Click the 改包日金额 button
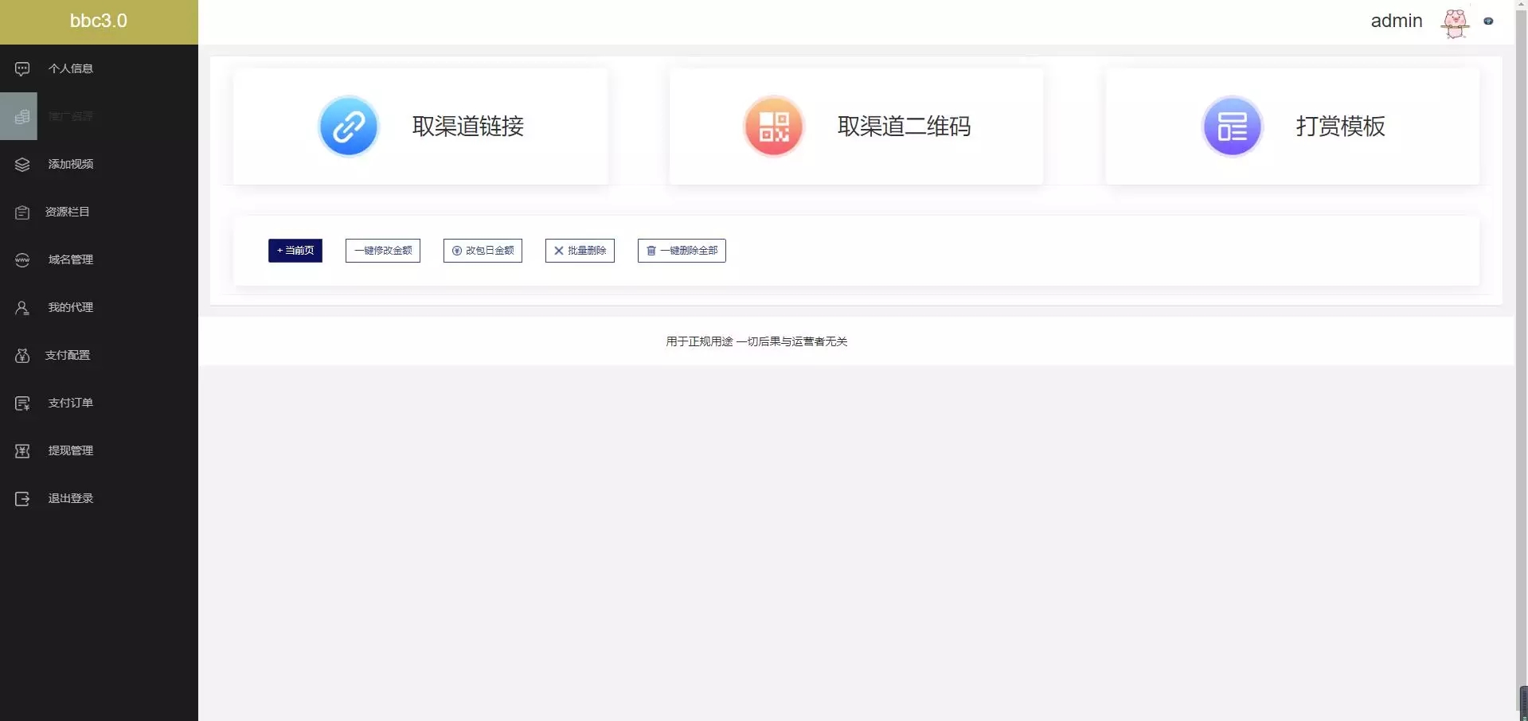Image resolution: width=1528 pixels, height=721 pixels. (483, 251)
